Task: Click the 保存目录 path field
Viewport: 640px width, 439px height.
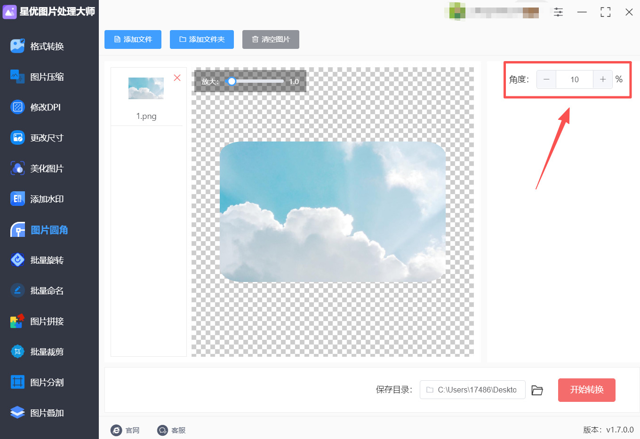Action: click(x=472, y=390)
